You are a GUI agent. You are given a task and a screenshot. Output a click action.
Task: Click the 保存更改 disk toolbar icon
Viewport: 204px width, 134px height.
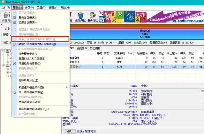coord(7,15)
